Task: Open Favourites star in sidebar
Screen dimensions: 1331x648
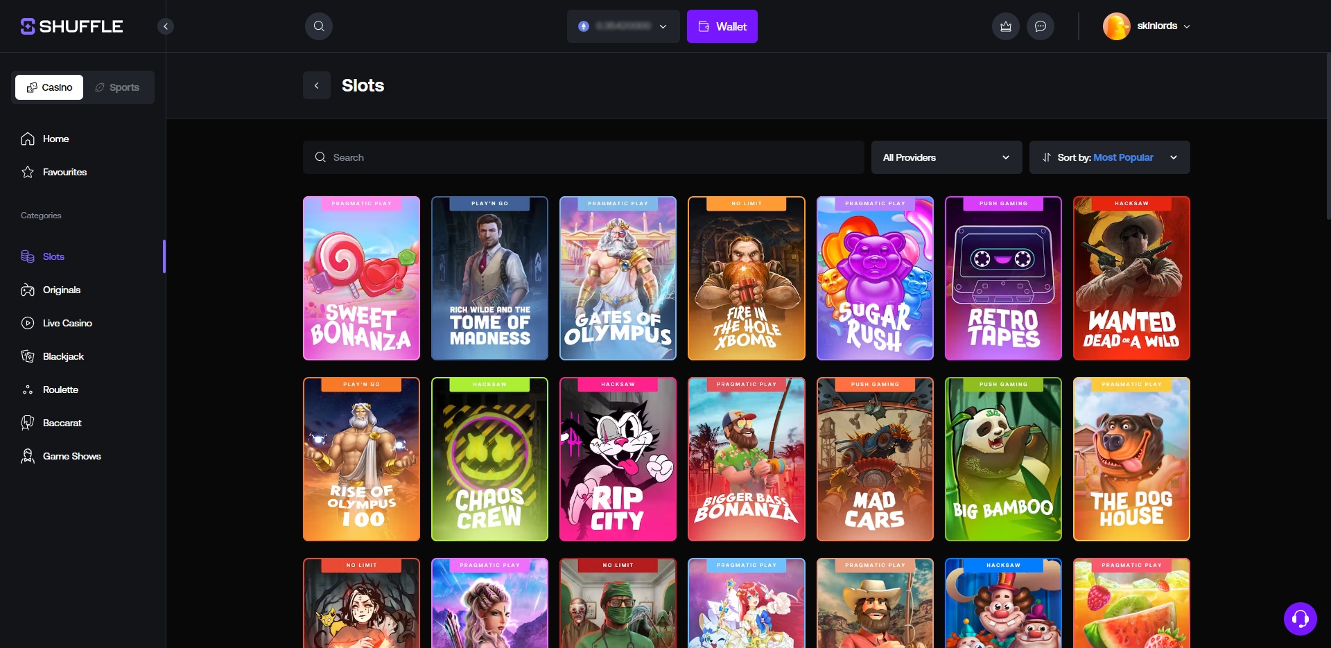Action: 64,172
